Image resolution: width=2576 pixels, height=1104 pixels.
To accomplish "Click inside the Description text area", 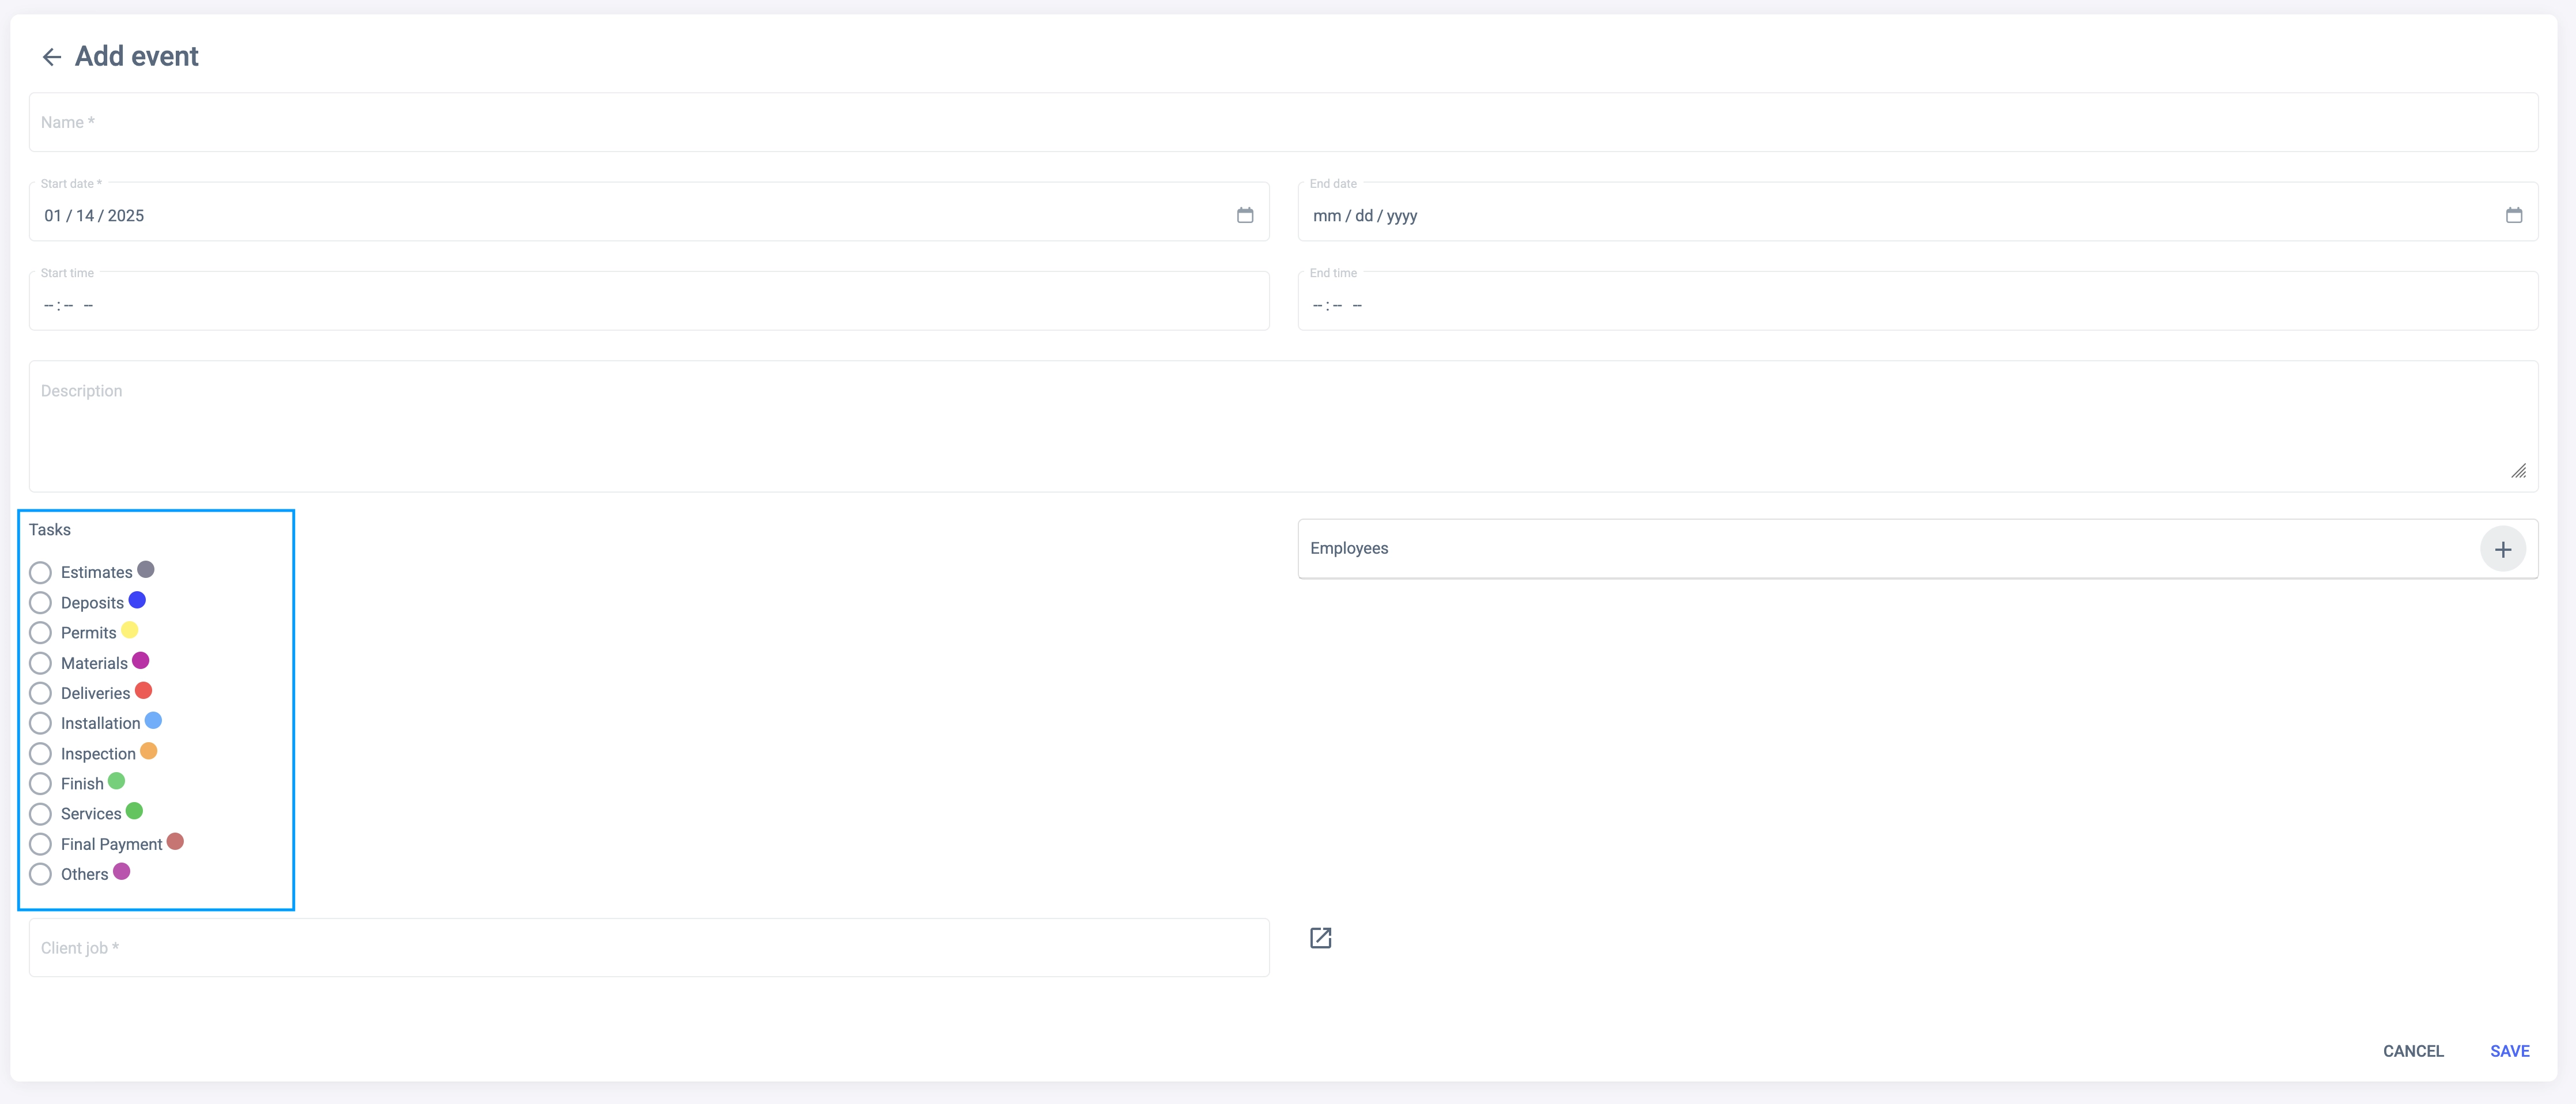I will point(1283,427).
